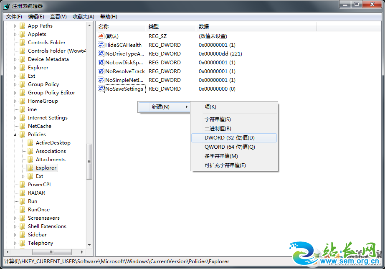Screen dimensions: 385x269
Task: Select 字符串值(S) in the new submenu
Action: point(218,119)
